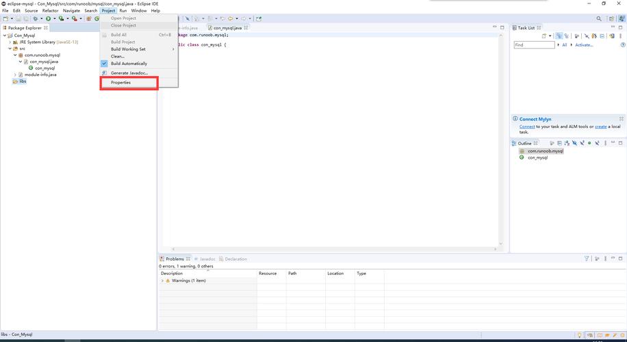Open the Window menu
The height and width of the screenshot is (342, 627).
coord(139,11)
